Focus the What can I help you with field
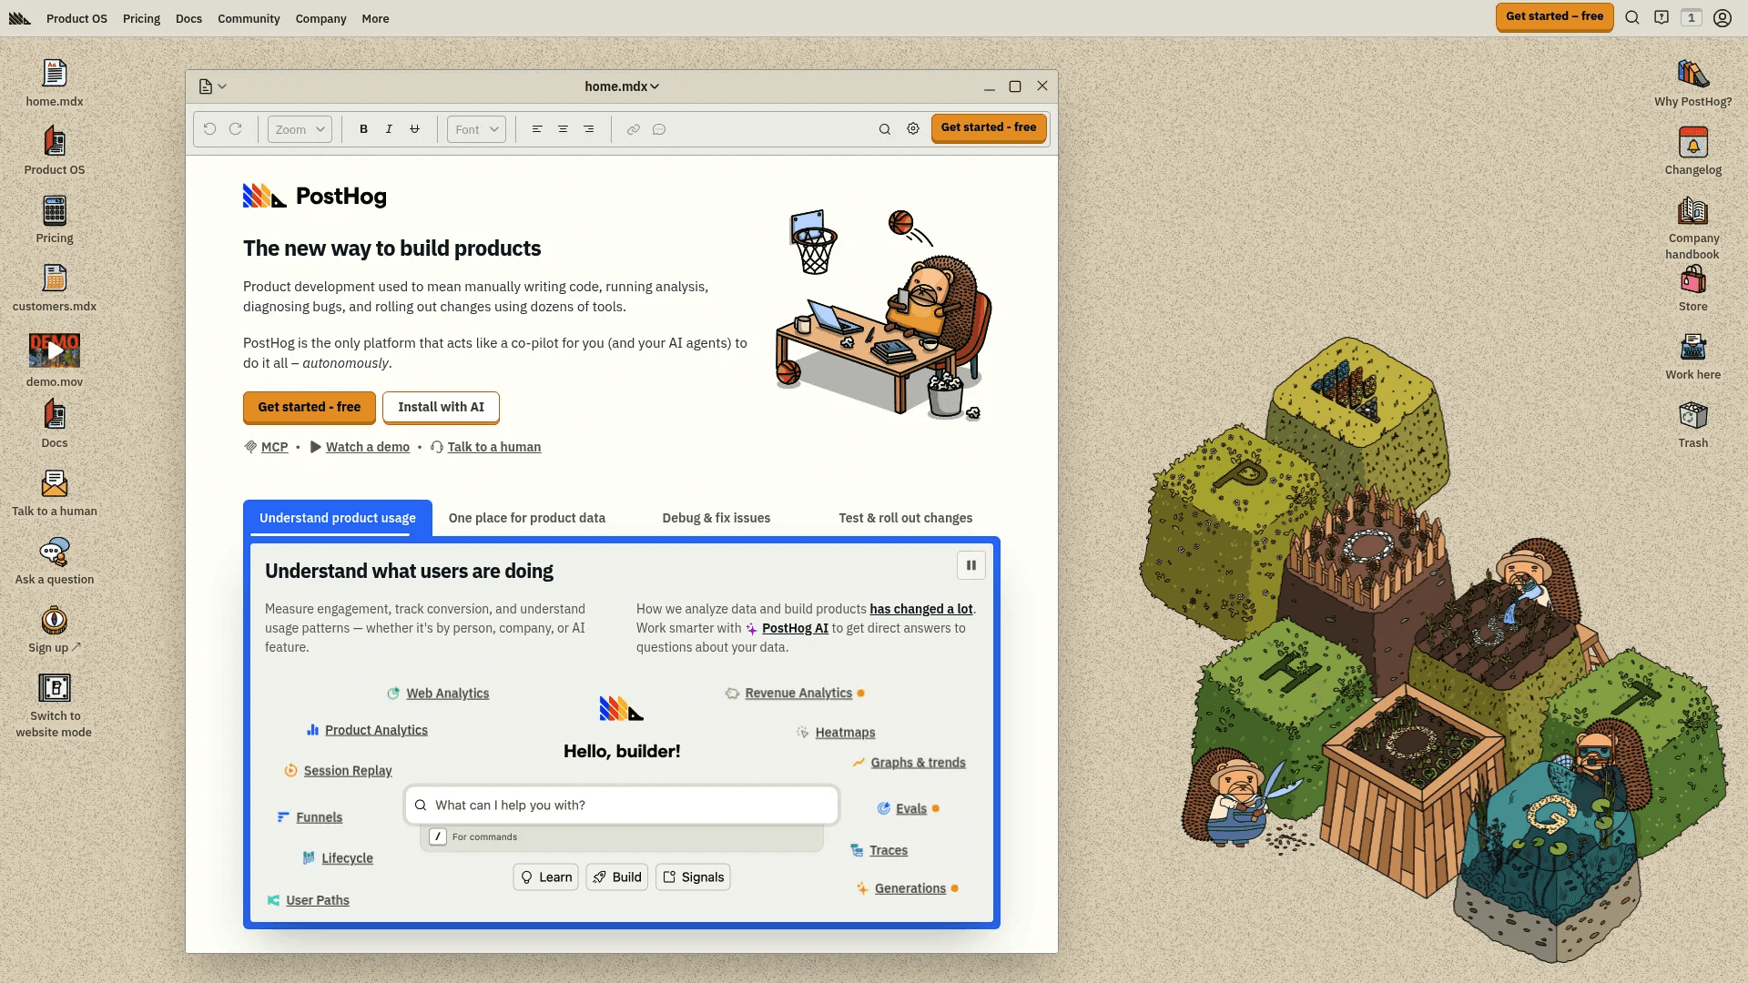 [x=622, y=806]
